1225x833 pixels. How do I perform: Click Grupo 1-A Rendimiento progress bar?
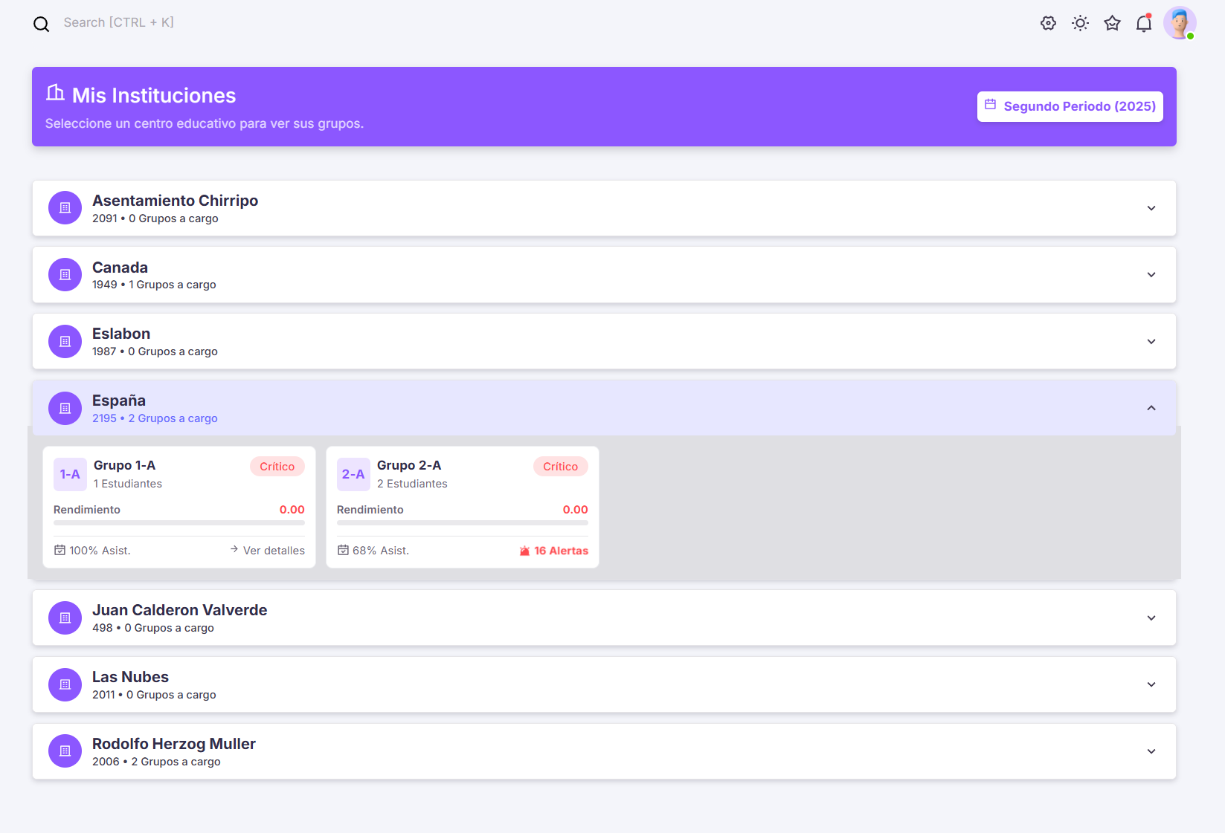179,523
